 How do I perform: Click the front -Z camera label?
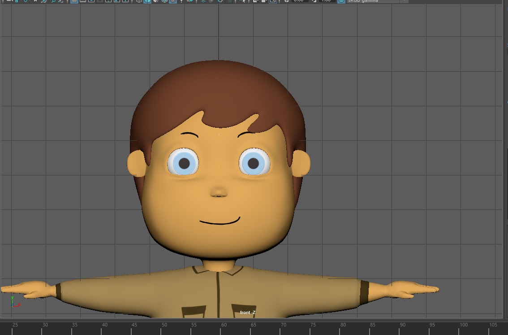[x=248, y=312]
